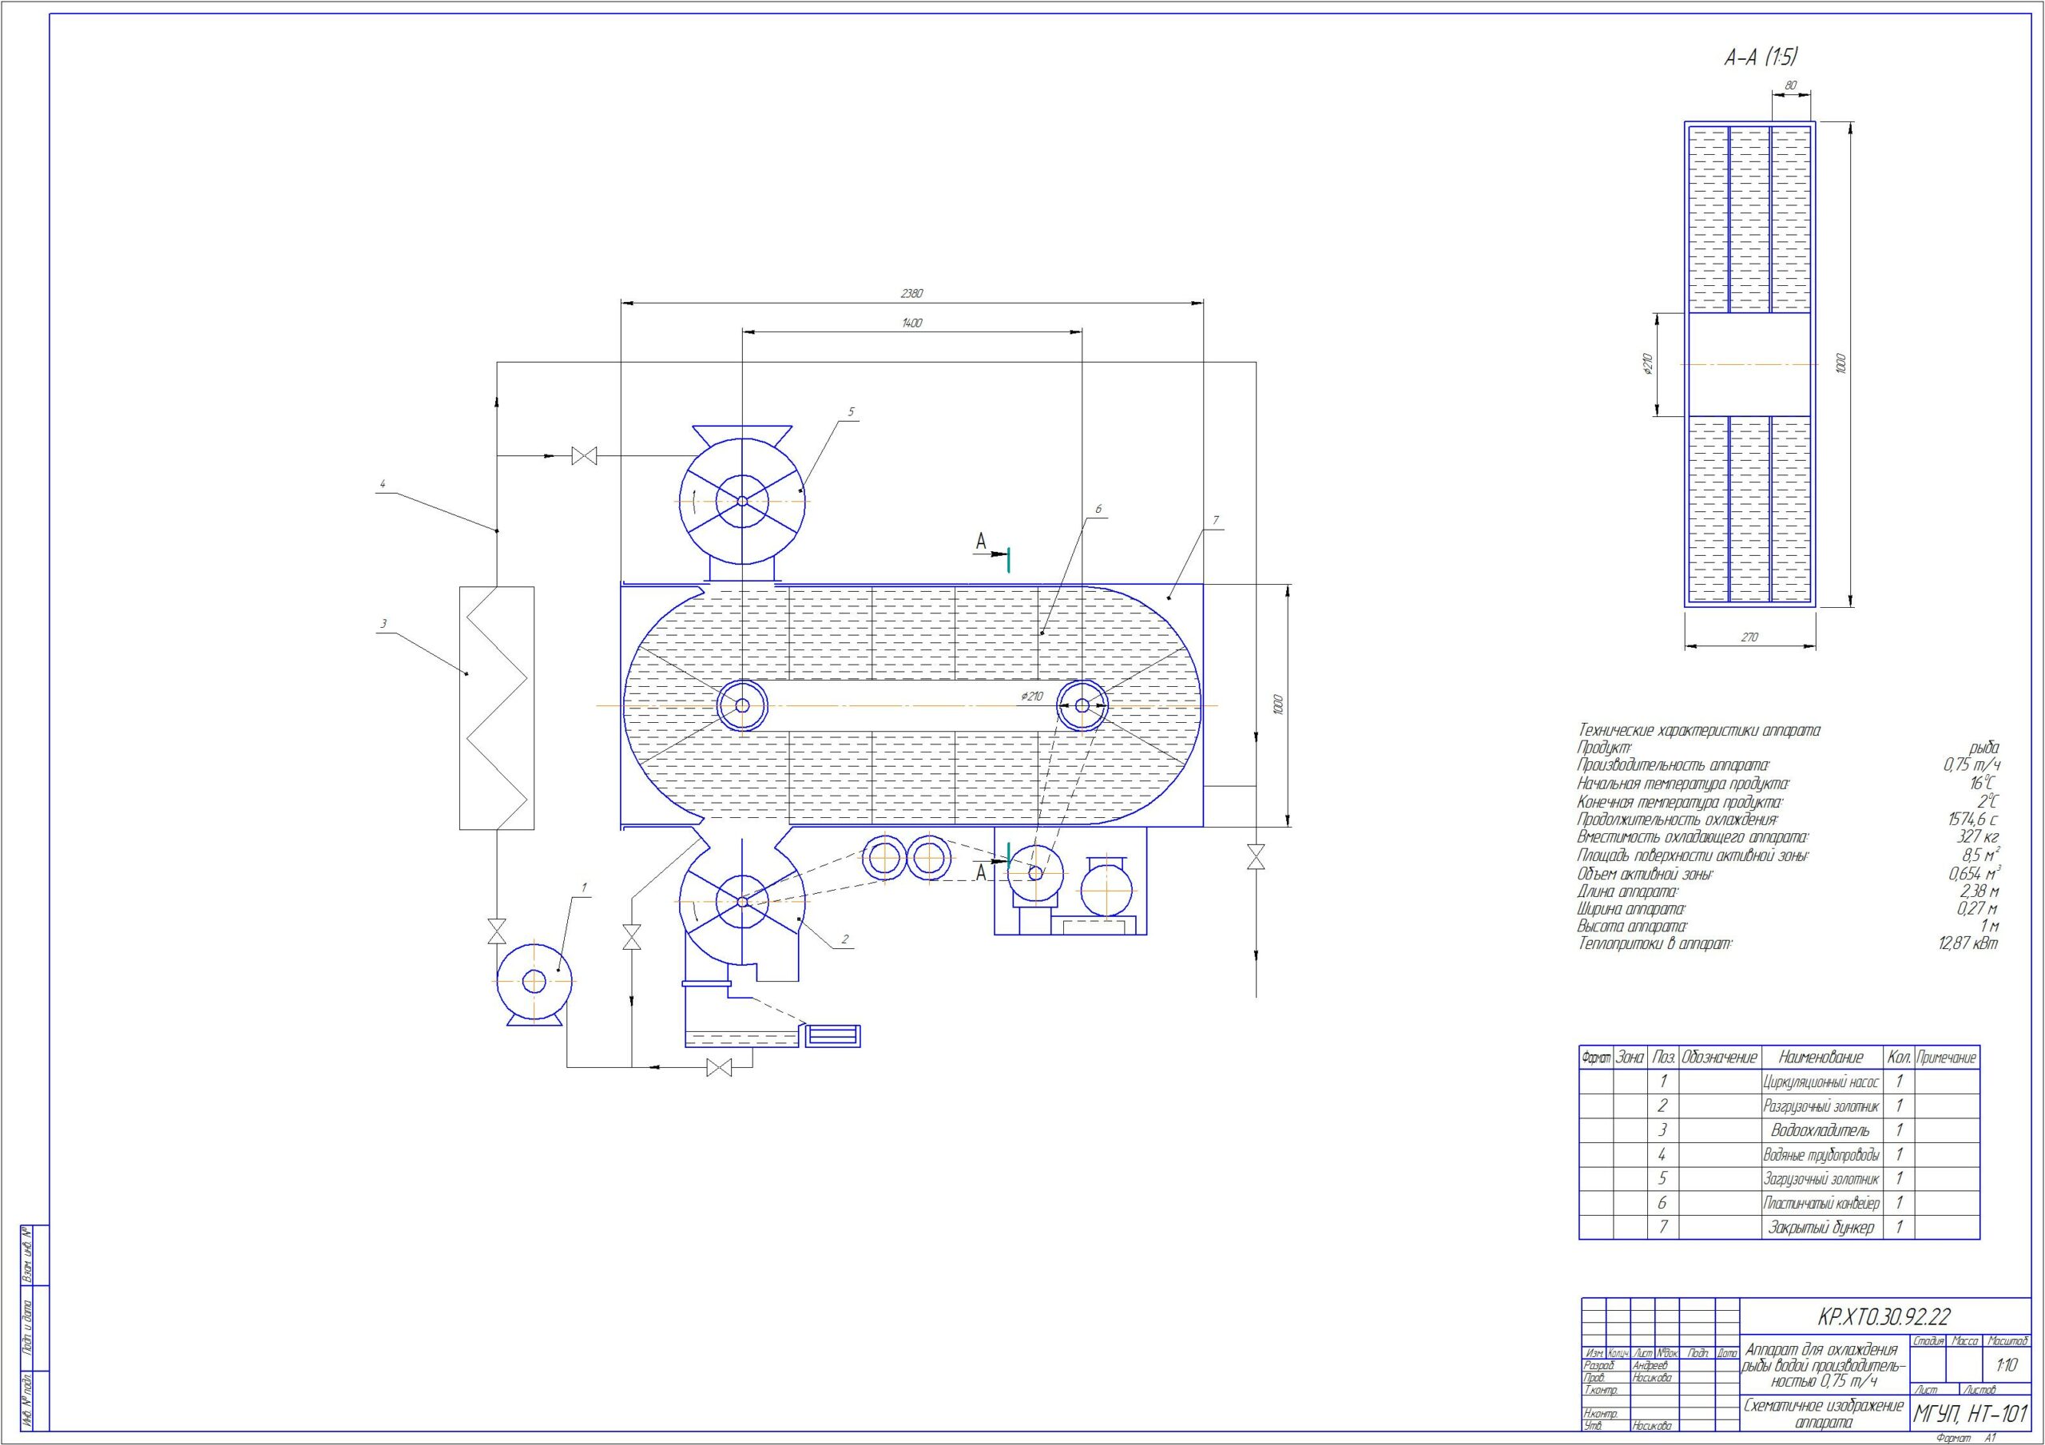The height and width of the screenshot is (1445, 2045).
Task: Click the scale value '1:10'
Action: (2007, 1366)
